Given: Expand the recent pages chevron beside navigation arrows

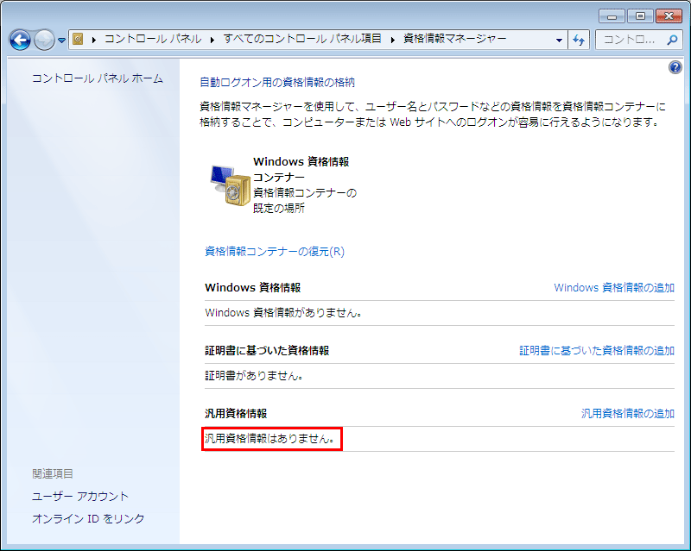Looking at the screenshot, I should tap(60, 39).
